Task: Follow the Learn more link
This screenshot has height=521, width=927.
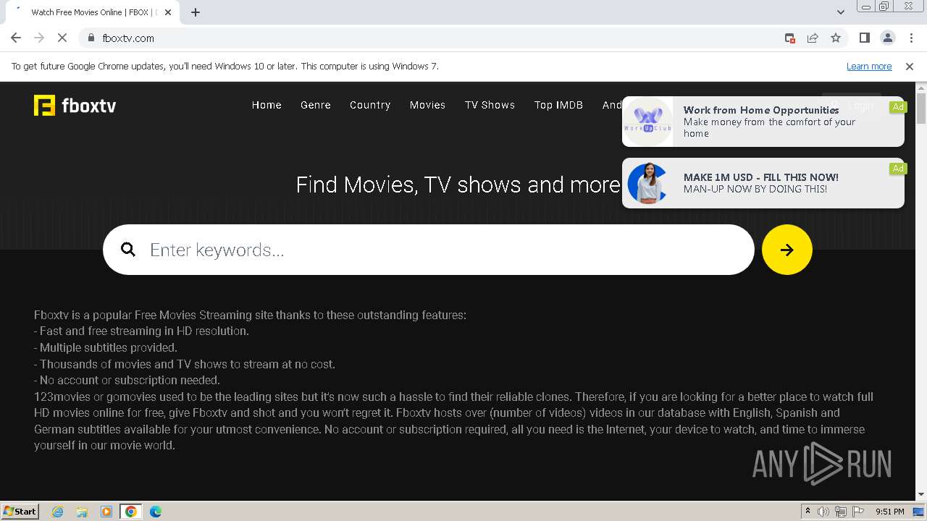Action: tap(869, 66)
